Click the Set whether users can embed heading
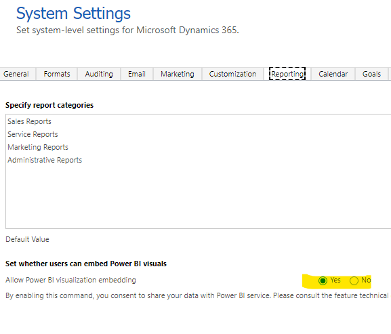Viewport: 391px width, 334px height. coord(86,264)
